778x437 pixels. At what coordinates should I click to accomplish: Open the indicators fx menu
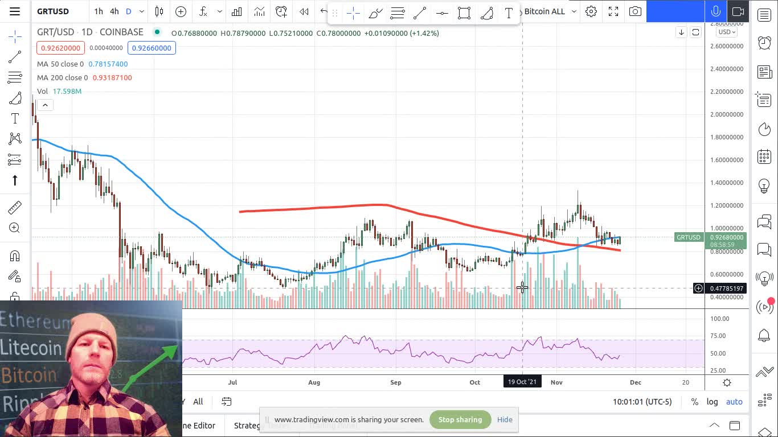(203, 11)
